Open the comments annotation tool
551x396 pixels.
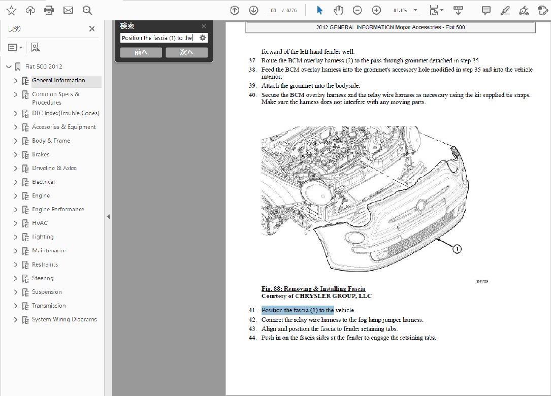coord(485,10)
